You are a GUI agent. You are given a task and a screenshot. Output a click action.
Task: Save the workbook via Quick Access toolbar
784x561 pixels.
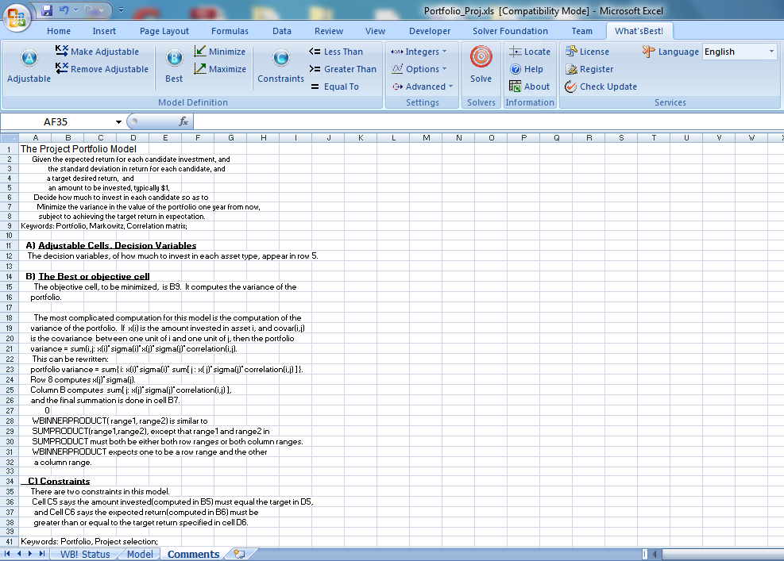(x=47, y=10)
